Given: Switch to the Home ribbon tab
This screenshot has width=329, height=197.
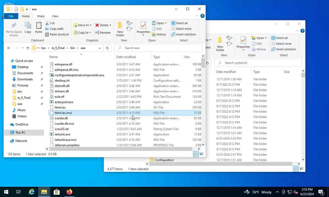Looking at the screenshot, I should pyautogui.click(x=26, y=16).
